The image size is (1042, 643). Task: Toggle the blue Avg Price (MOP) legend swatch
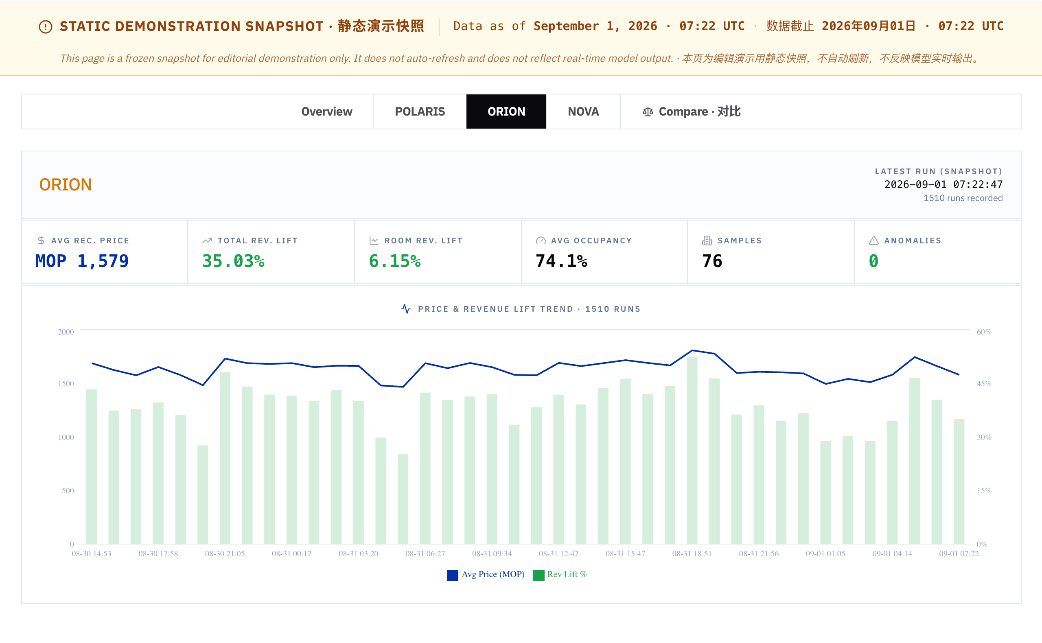click(453, 575)
